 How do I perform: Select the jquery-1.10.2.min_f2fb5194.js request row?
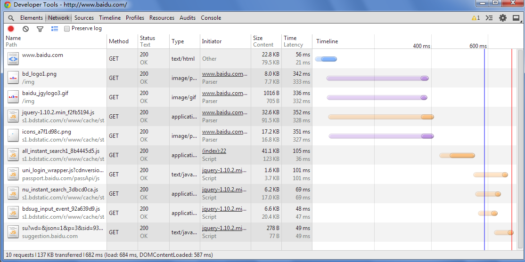[58, 112]
